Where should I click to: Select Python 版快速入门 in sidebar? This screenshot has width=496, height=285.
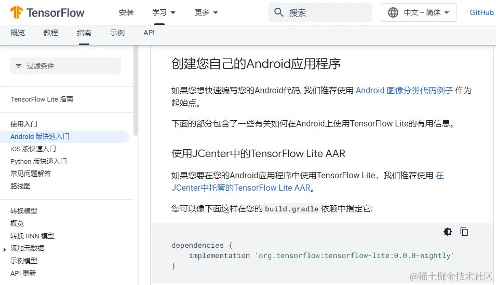38,161
